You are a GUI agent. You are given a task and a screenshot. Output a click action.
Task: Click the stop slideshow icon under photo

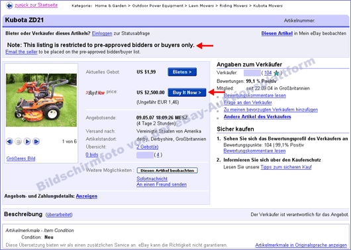(x=18, y=141)
